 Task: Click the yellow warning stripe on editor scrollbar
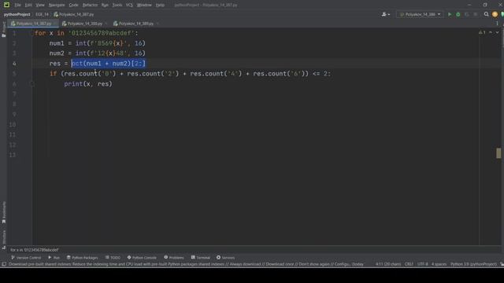point(498,153)
